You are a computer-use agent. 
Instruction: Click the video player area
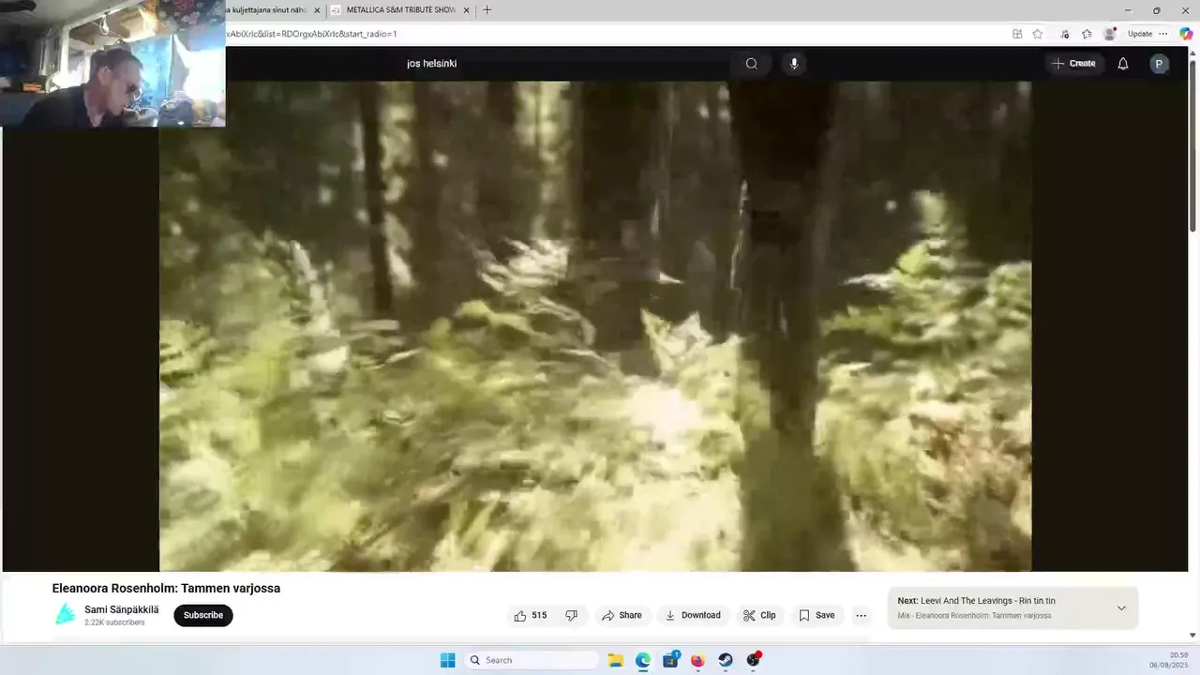[x=595, y=326]
